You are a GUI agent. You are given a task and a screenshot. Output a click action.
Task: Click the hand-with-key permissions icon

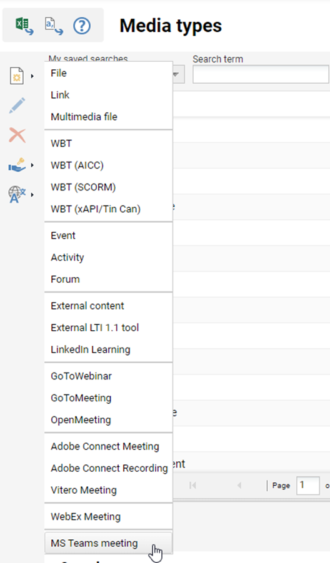[17, 165]
